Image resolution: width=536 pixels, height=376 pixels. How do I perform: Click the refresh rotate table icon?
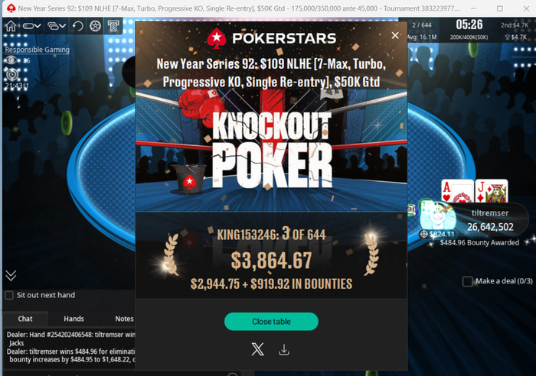tap(78, 26)
